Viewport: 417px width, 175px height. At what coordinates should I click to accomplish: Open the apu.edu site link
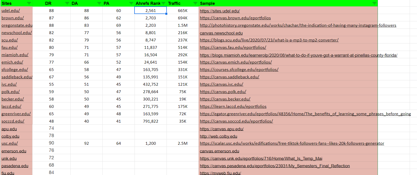pyautogui.click(x=9, y=129)
